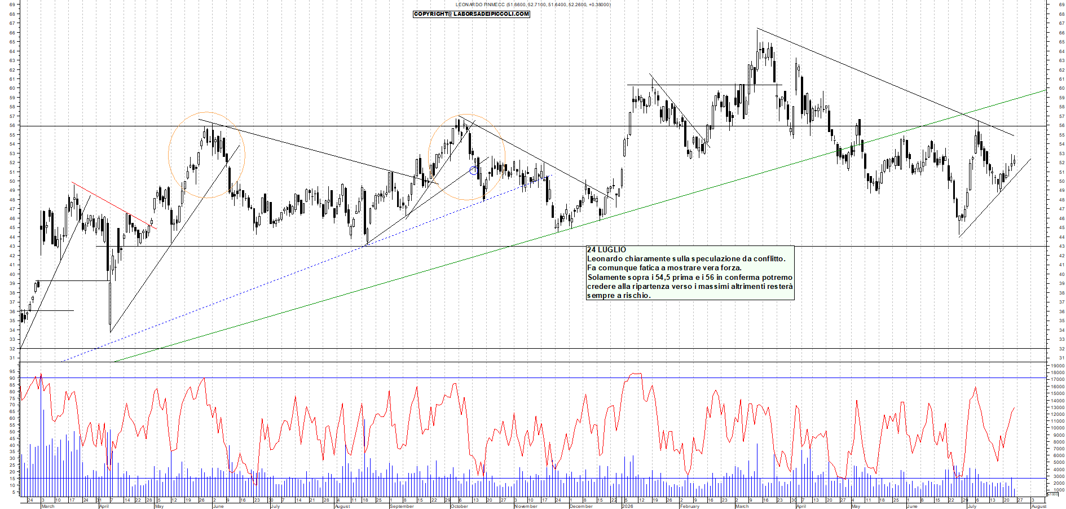Click the October label on the date axis
This screenshot has height=509, width=1066.
click(459, 506)
